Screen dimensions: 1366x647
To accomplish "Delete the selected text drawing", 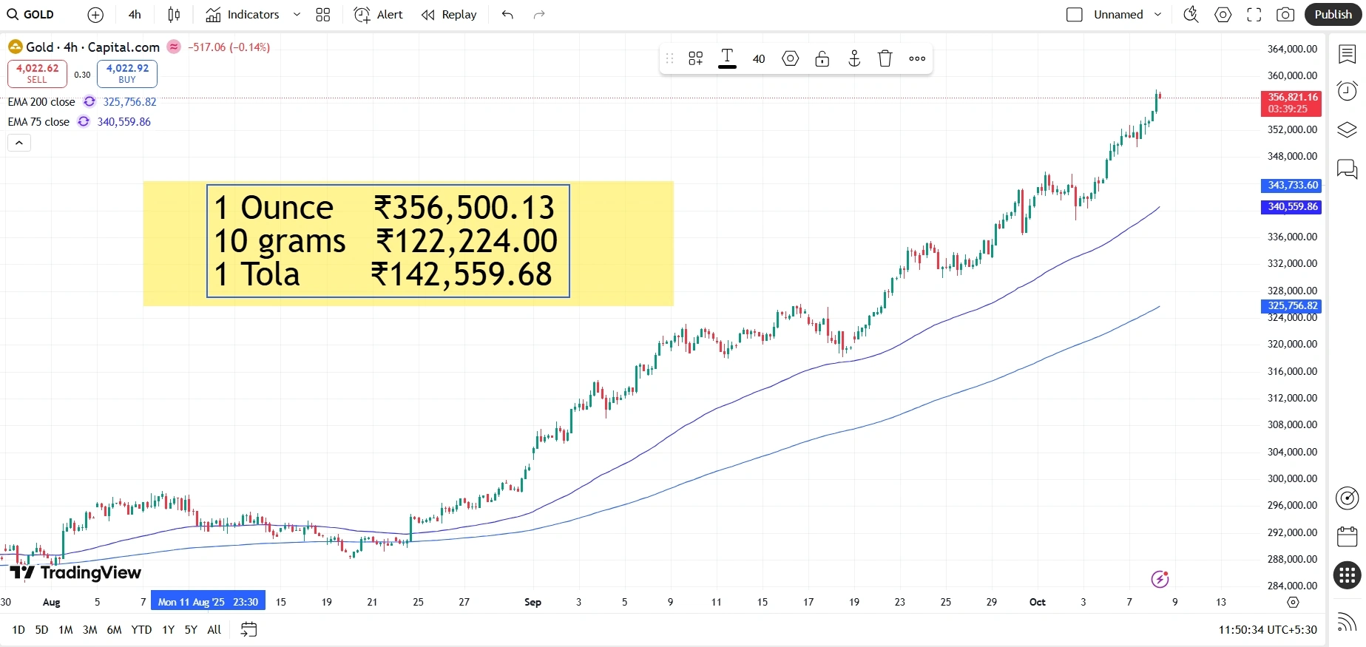I will click(x=885, y=59).
